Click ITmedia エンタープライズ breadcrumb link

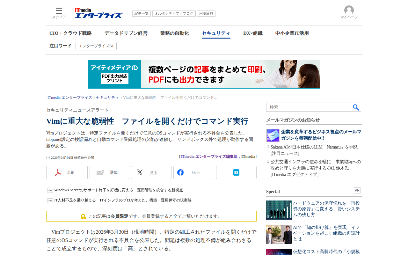pyautogui.click(x=70, y=98)
